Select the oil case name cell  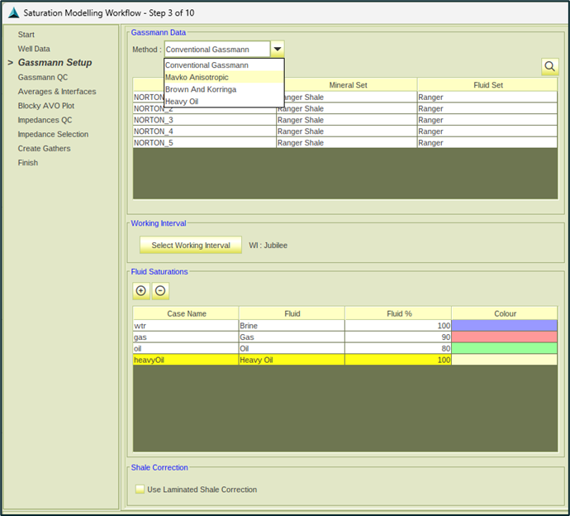[186, 348]
